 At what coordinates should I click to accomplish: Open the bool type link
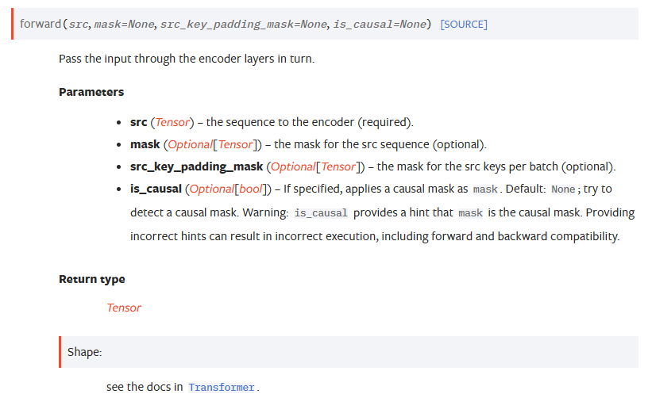click(x=250, y=189)
